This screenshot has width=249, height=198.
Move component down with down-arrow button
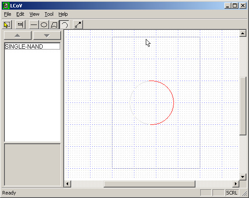point(47,35)
